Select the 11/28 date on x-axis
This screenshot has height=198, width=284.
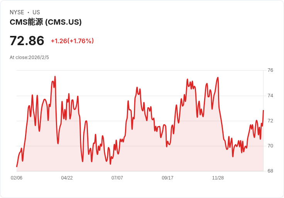tap(218, 178)
